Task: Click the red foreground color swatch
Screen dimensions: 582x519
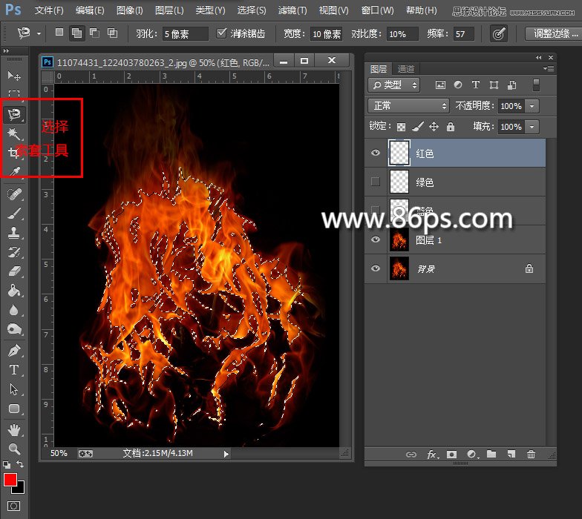Action: [10, 480]
